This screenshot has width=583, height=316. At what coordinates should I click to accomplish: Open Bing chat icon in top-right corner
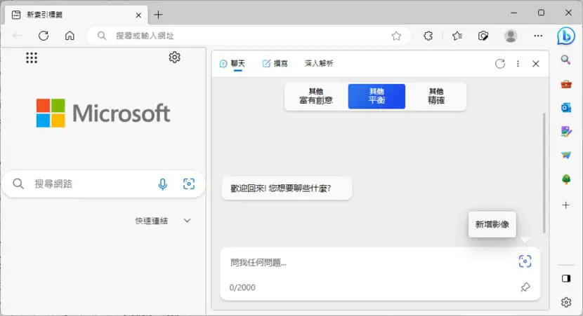point(566,36)
